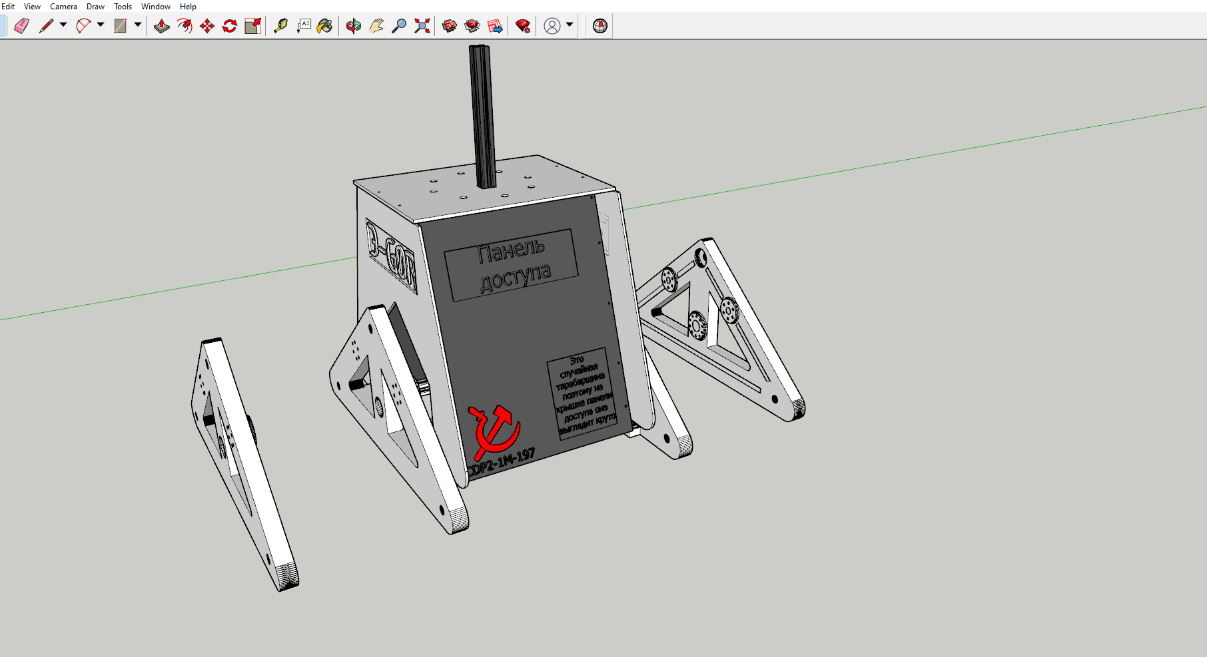Open the Window menu
1207x657 pixels.
click(156, 6)
